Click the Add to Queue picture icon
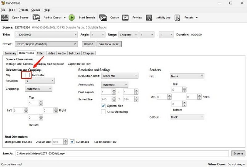 click(36, 18)
